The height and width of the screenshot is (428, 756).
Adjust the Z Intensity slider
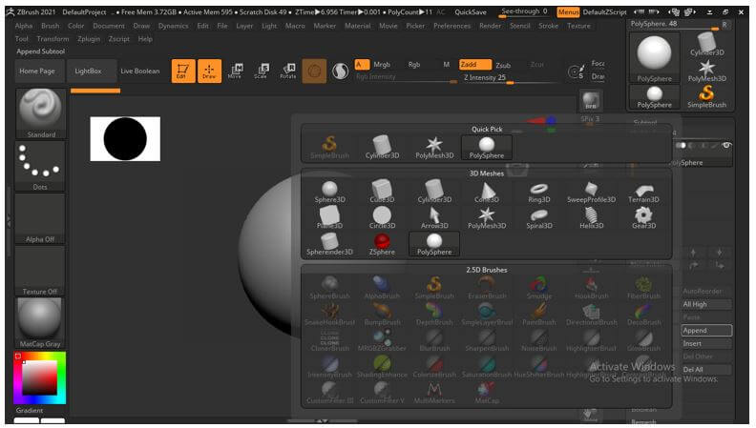tap(510, 77)
